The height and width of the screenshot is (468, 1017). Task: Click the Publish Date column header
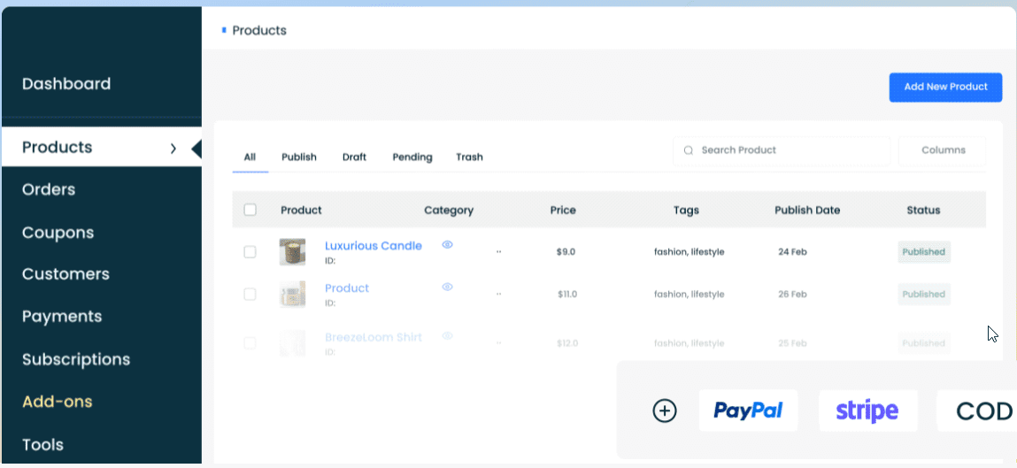tap(807, 210)
